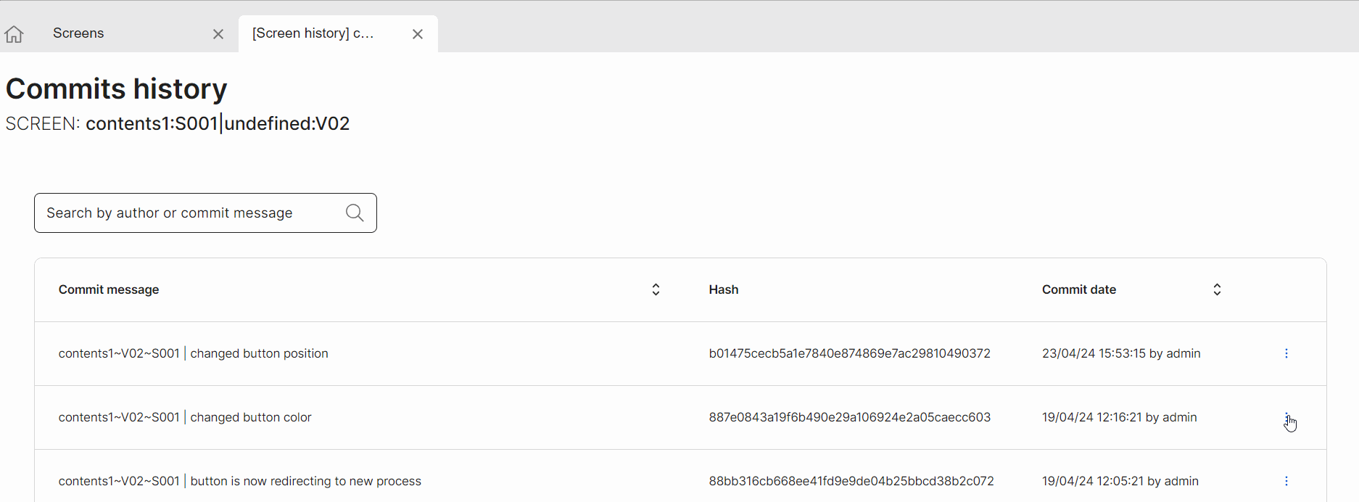Click hash starting with 88bb316cb6
This screenshot has width=1359, height=502.
point(851,481)
